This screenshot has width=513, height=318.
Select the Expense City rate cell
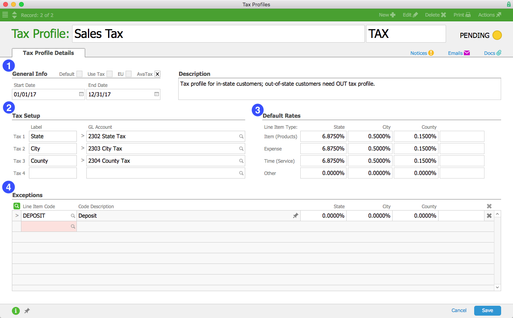(x=370, y=149)
